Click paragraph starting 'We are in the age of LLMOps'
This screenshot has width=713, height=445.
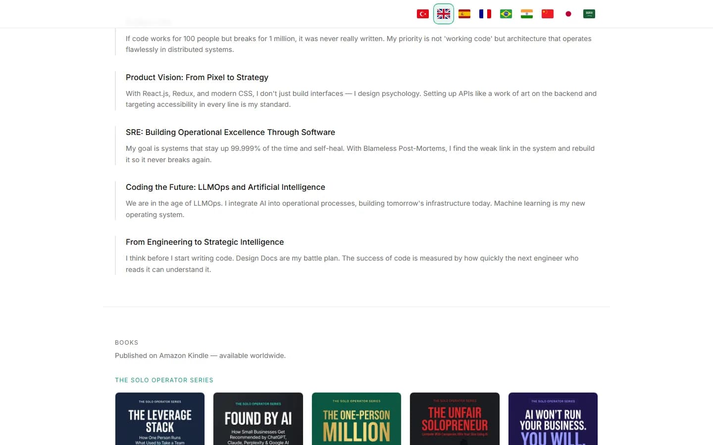pyautogui.click(x=356, y=209)
